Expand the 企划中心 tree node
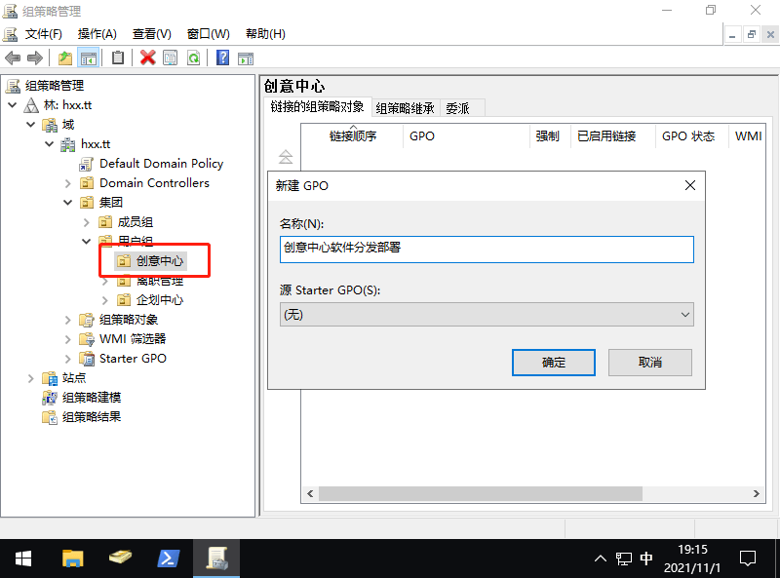The width and height of the screenshot is (780, 578). (x=104, y=300)
